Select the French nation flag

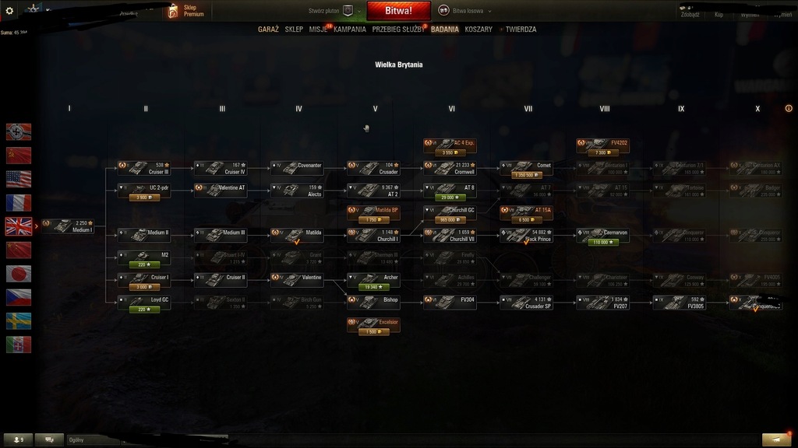tap(19, 203)
